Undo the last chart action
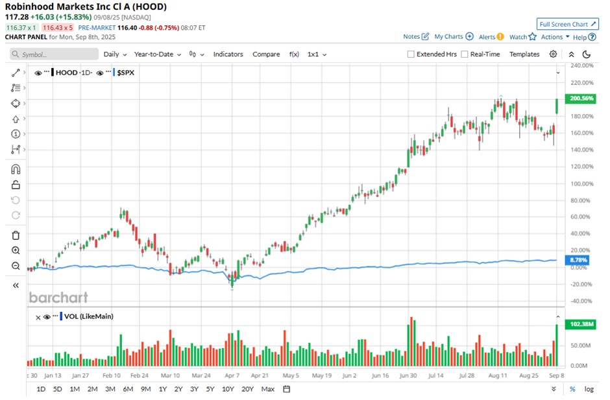The image size is (610, 400). coord(16,200)
